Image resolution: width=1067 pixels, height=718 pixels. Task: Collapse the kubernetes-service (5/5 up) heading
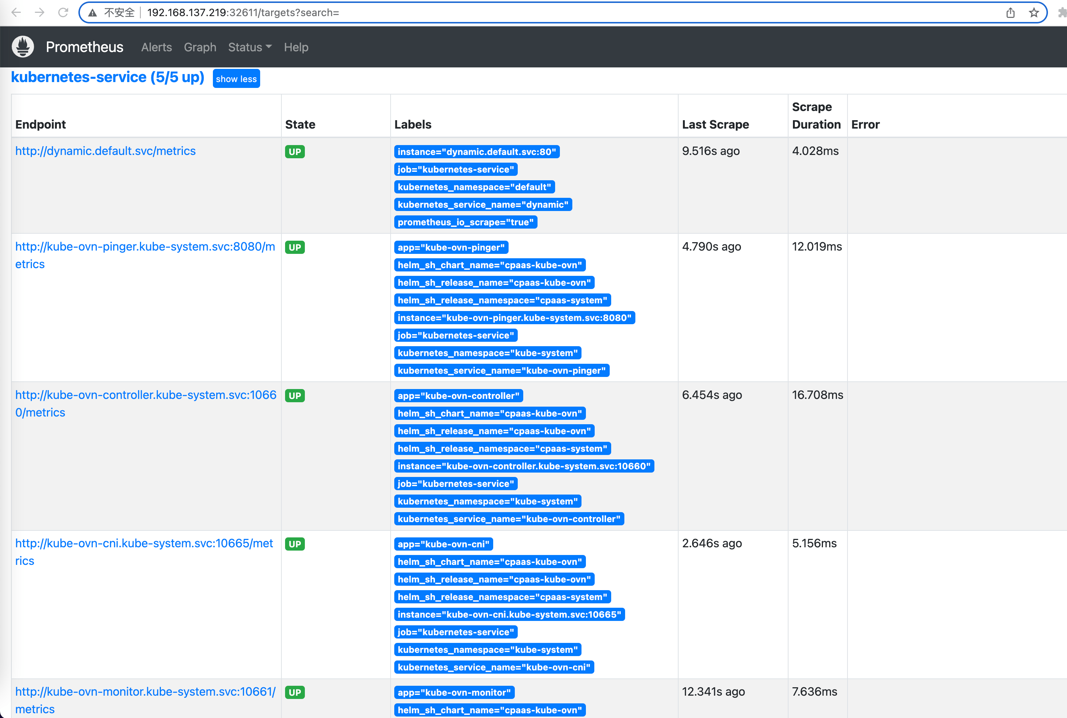click(x=107, y=77)
